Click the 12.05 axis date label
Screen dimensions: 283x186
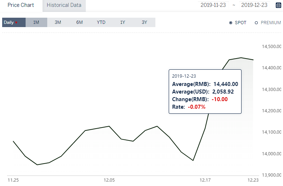[x=109, y=180]
